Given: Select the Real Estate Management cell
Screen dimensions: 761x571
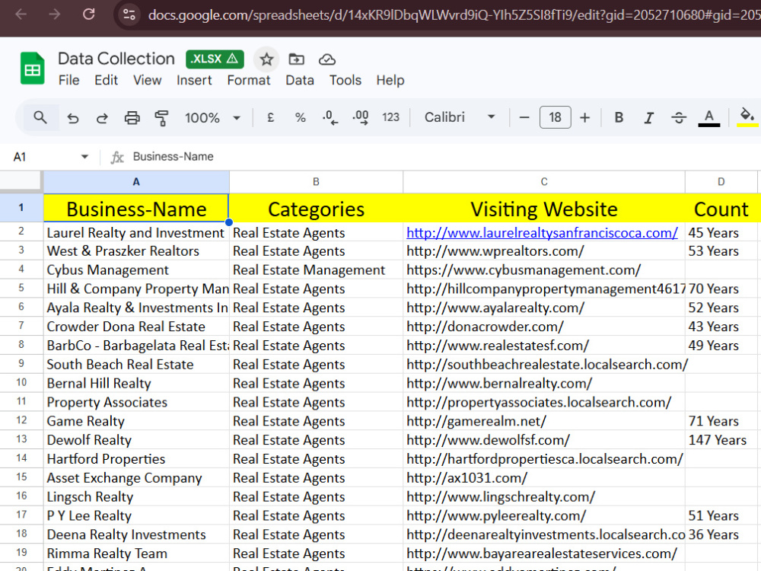Looking at the screenshot, I should click(x=316, y=270).
